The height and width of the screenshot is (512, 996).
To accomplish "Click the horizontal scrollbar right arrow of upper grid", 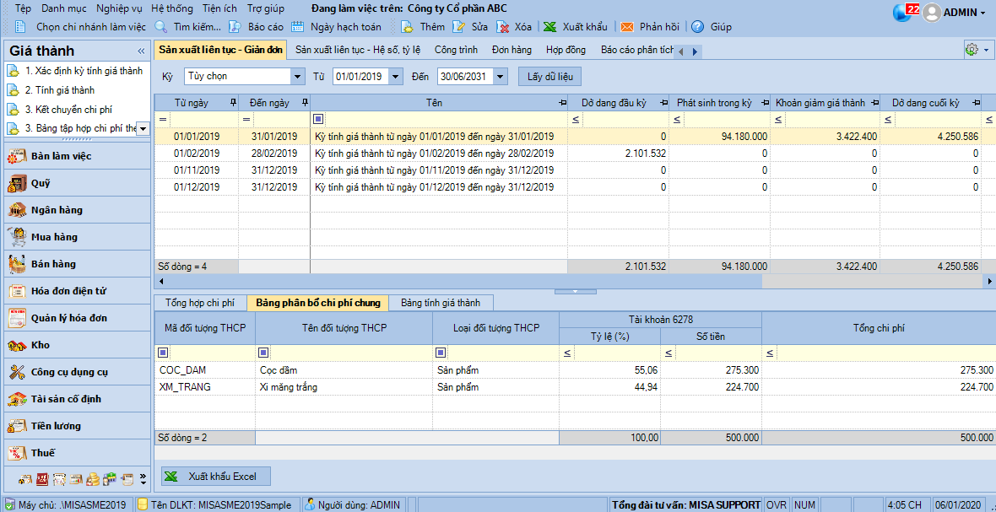I will click(989, 280).
